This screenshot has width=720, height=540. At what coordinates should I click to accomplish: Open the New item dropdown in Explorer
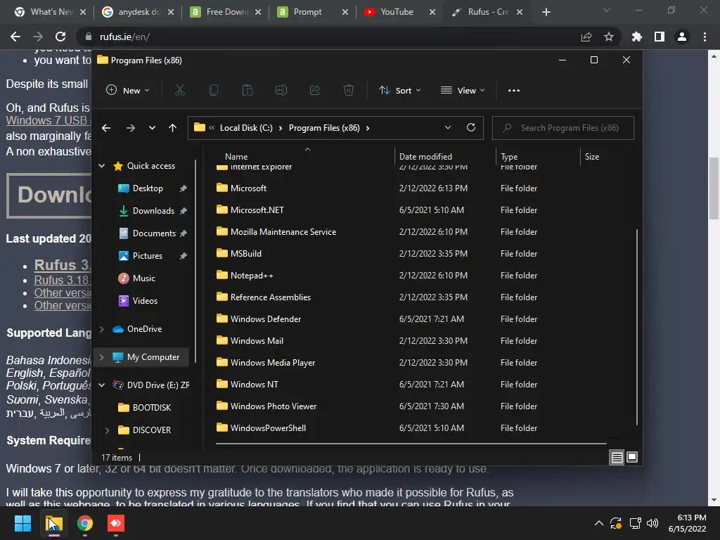coord(128,91)
